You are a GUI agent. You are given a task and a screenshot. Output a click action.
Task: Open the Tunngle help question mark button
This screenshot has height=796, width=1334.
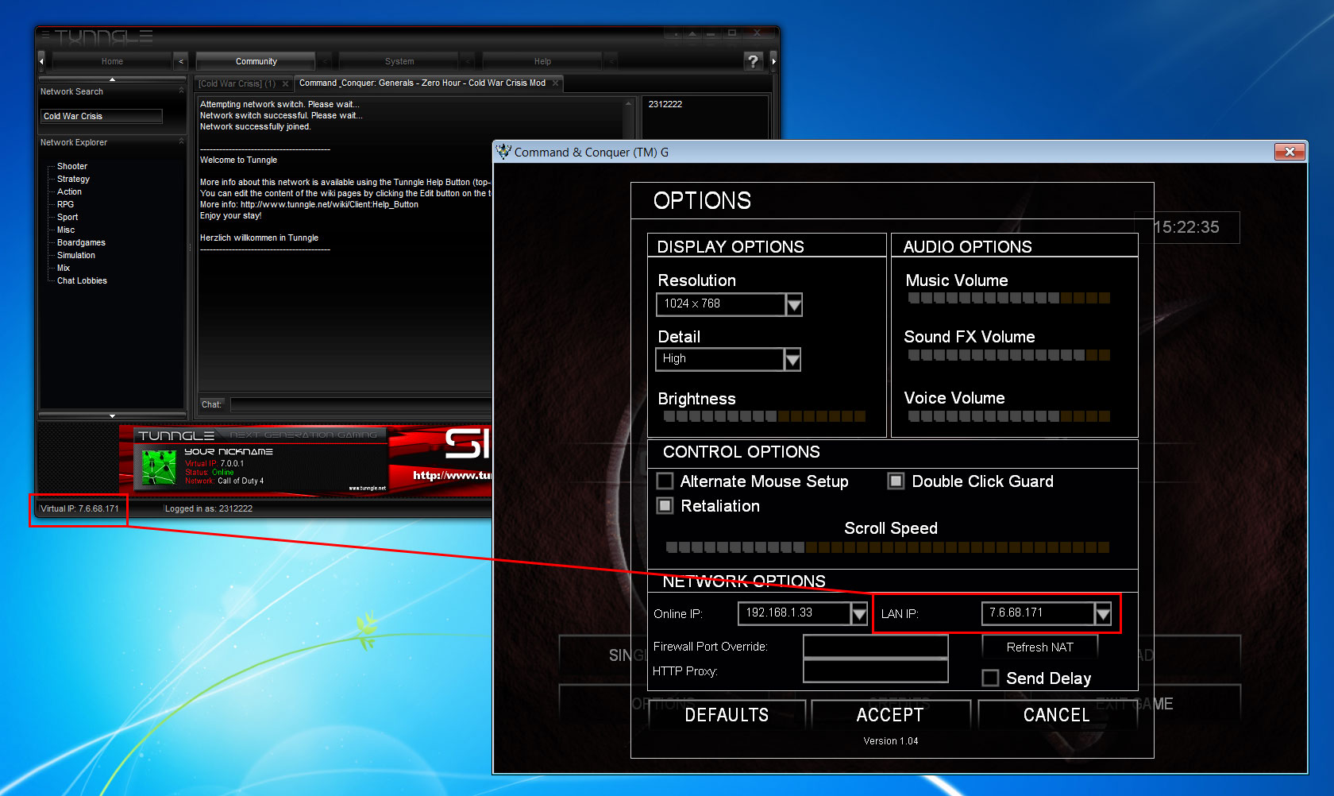753,61
